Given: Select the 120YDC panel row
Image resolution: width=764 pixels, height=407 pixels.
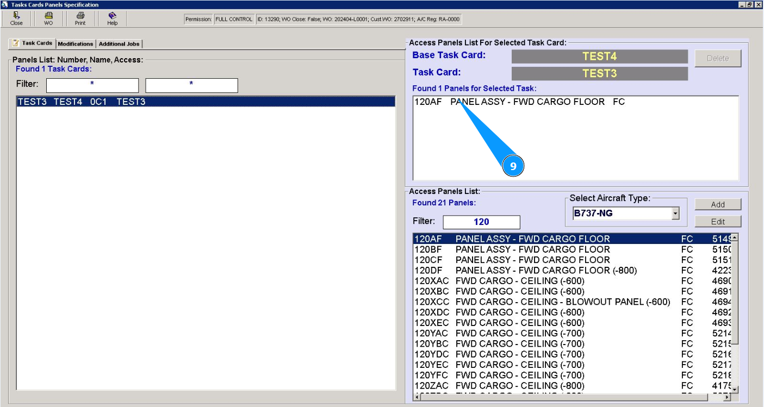Looking at the screenshot, I should click(572, 354).
